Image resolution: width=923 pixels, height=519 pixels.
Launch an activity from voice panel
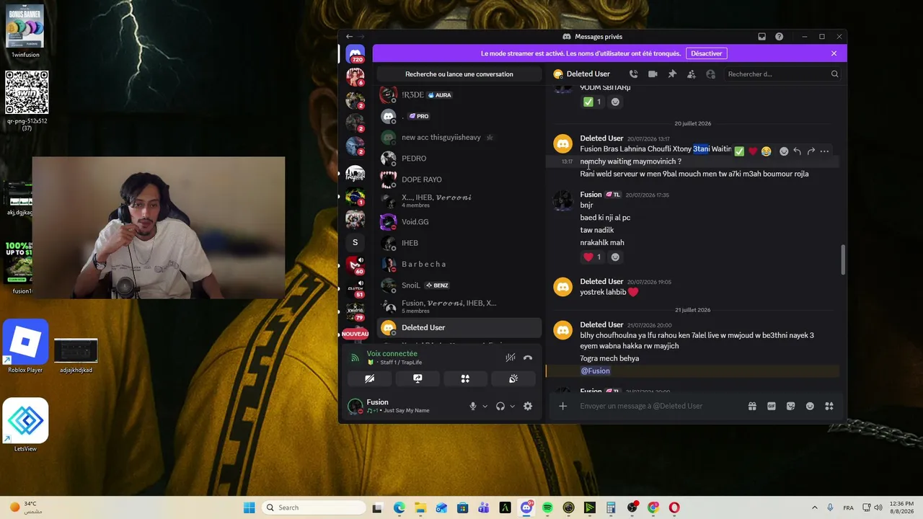click(465, 378)
